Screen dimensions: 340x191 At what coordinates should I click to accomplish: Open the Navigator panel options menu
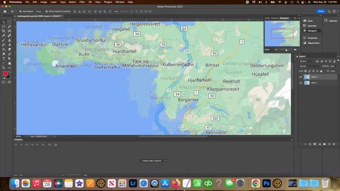299,18
